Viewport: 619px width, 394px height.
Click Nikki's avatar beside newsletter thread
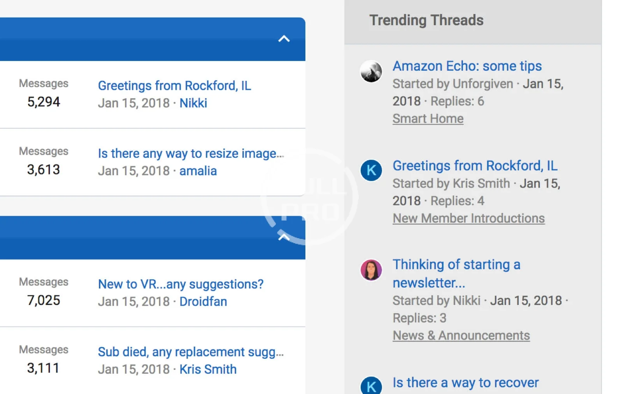click(x=371, y=270)
